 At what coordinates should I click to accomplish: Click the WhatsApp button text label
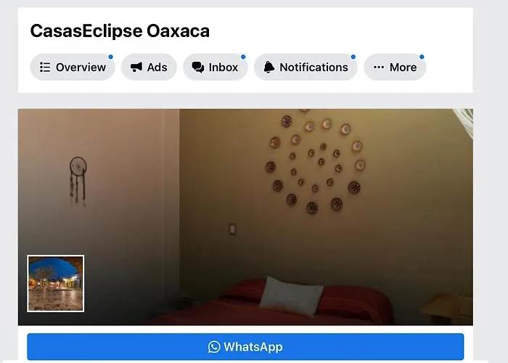[x=253, y=347]
